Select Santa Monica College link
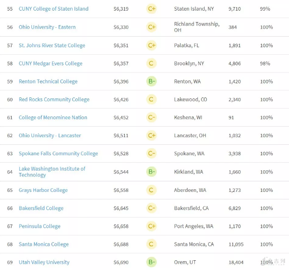The height and width of the screenshot is (270, 289). coord(43,244)
